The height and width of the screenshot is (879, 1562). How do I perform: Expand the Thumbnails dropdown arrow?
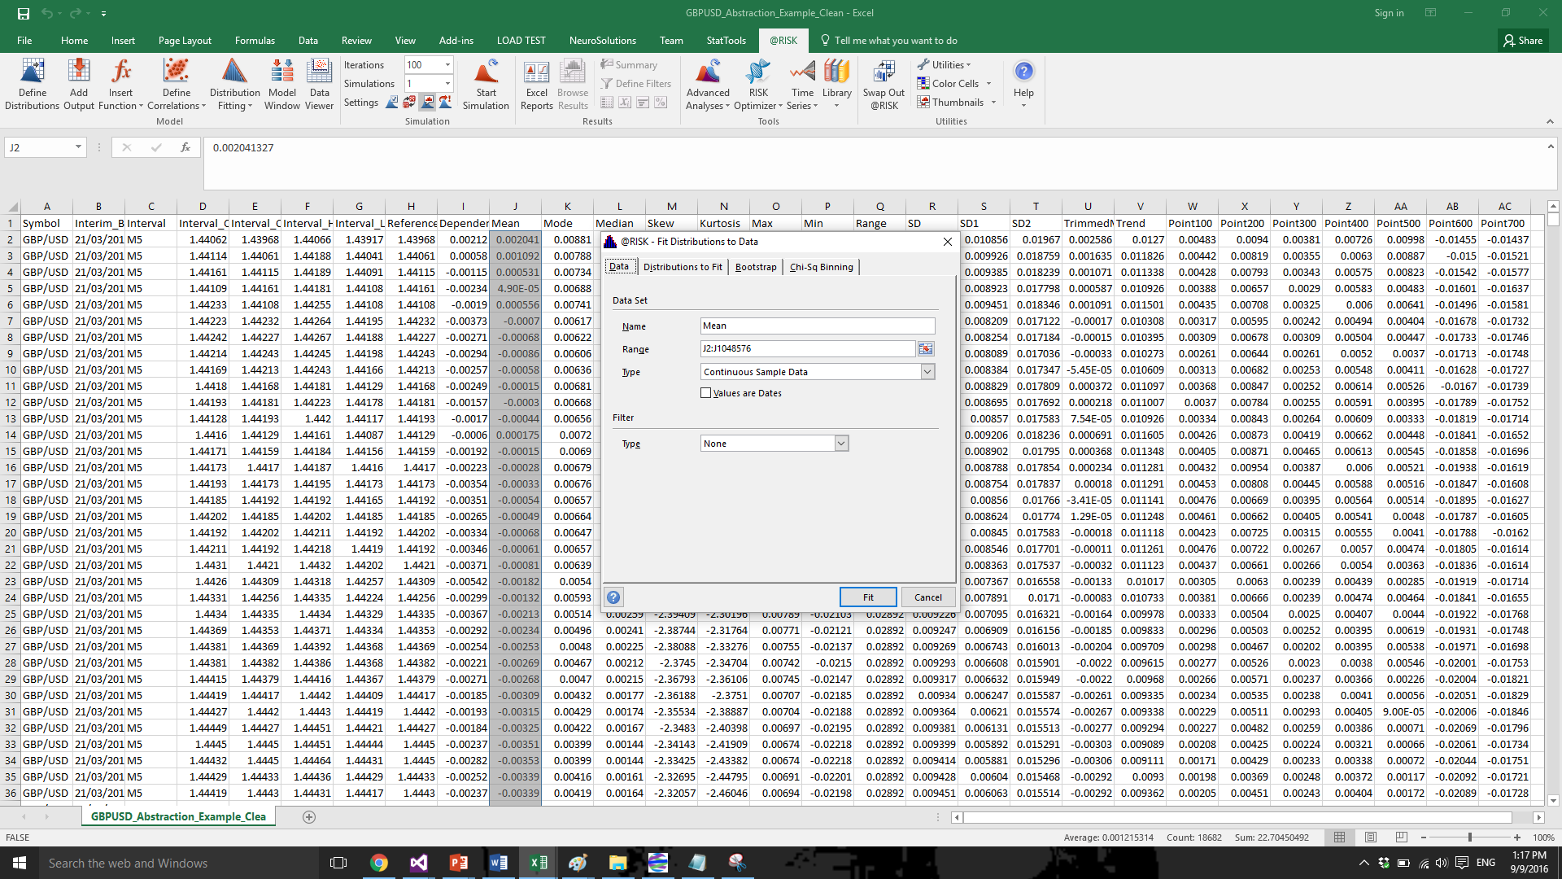pos(993,103)
